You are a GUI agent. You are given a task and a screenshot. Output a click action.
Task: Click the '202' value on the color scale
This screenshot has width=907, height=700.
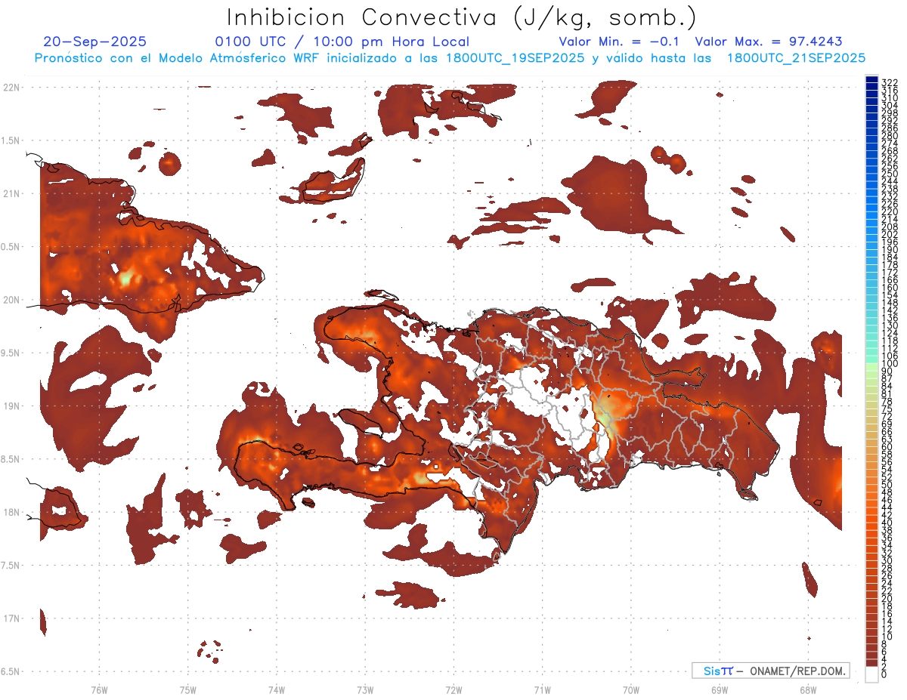pos(890,234)
